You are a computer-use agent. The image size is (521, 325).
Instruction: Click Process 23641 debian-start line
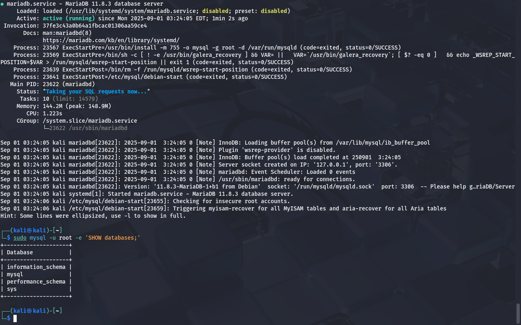click(150, 77)
